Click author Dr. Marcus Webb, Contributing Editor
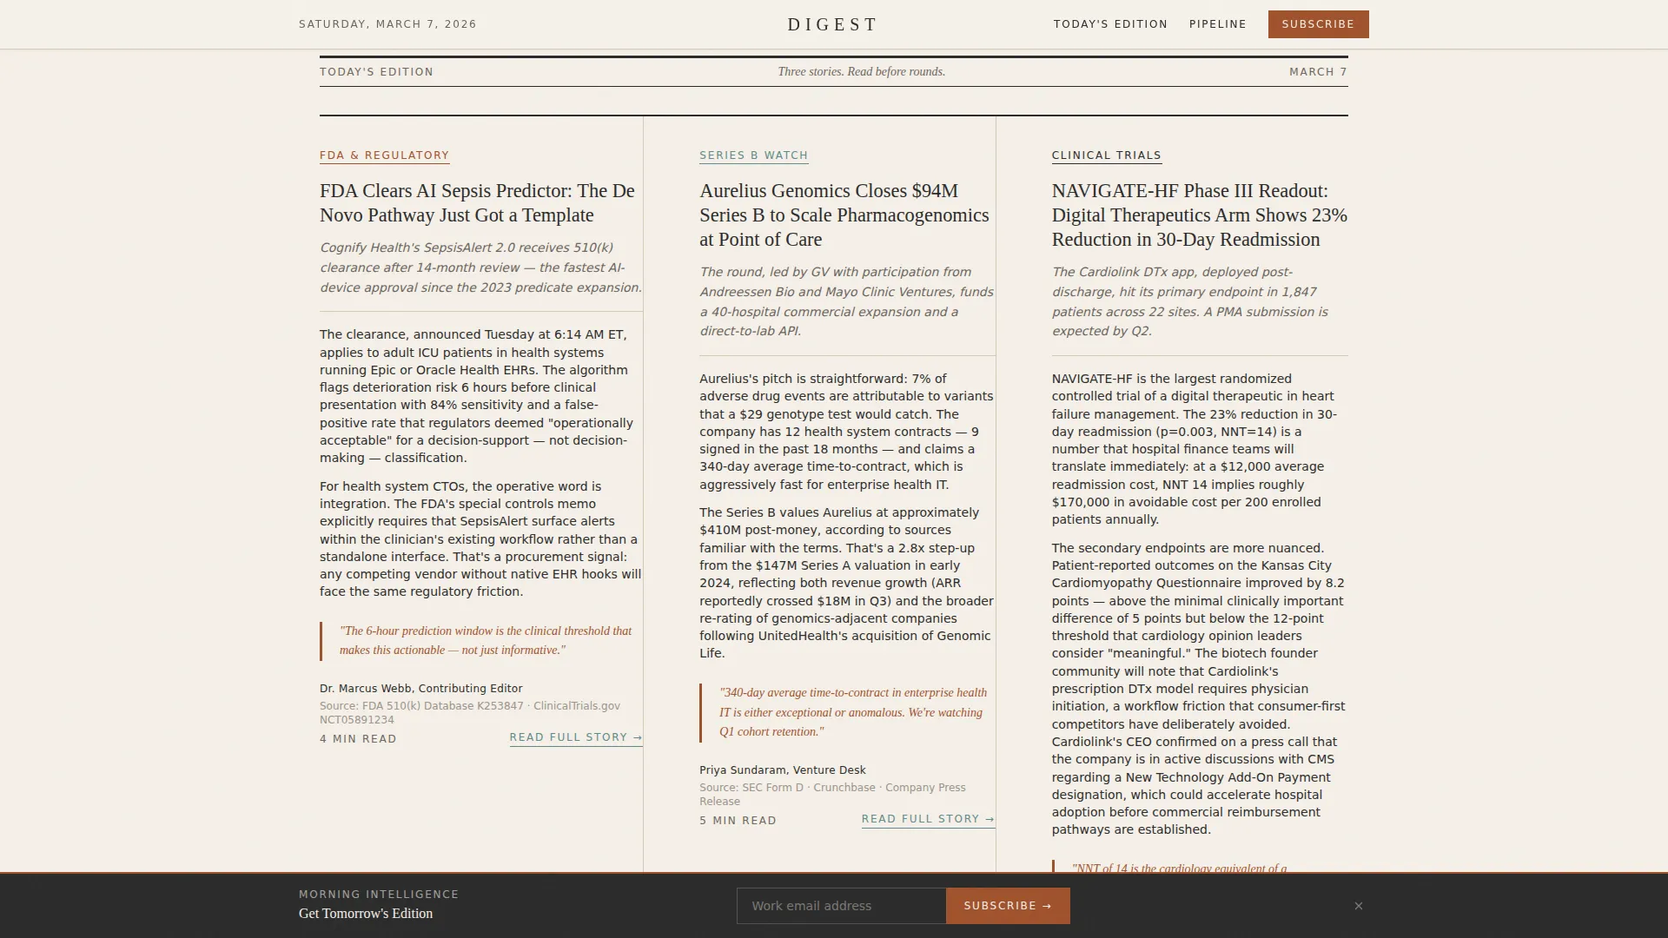Screen dimensions: 1668x938 (420, 689)
